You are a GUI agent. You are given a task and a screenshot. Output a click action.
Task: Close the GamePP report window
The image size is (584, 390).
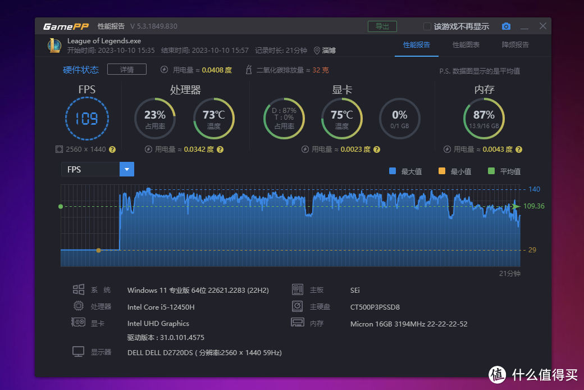[543, 26]
